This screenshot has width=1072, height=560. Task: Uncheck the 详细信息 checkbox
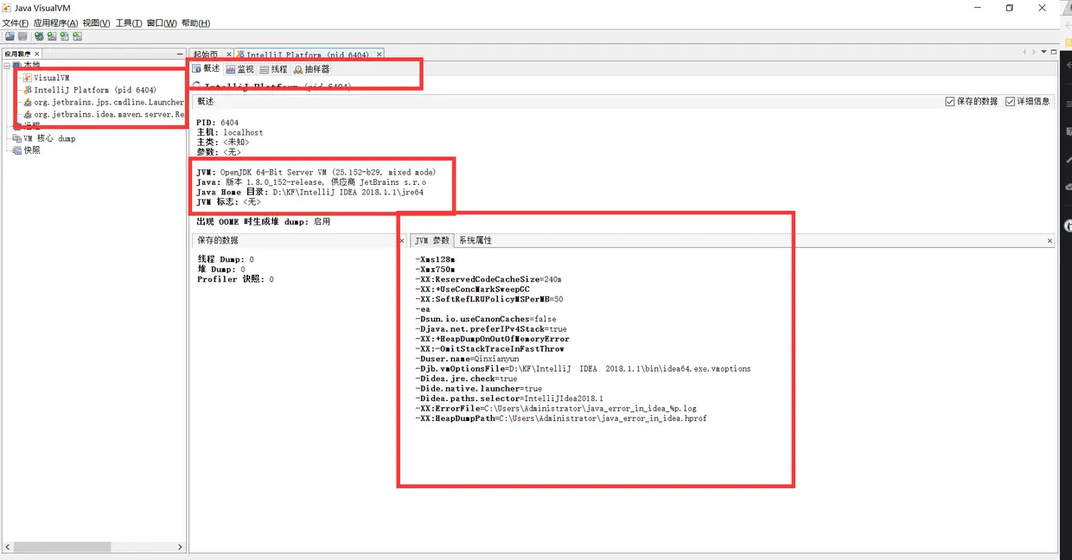[1011, 101]
